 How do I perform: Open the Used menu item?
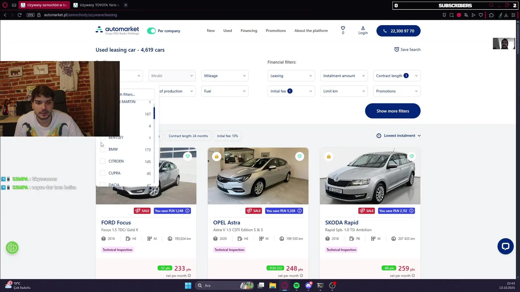point(227,31)
